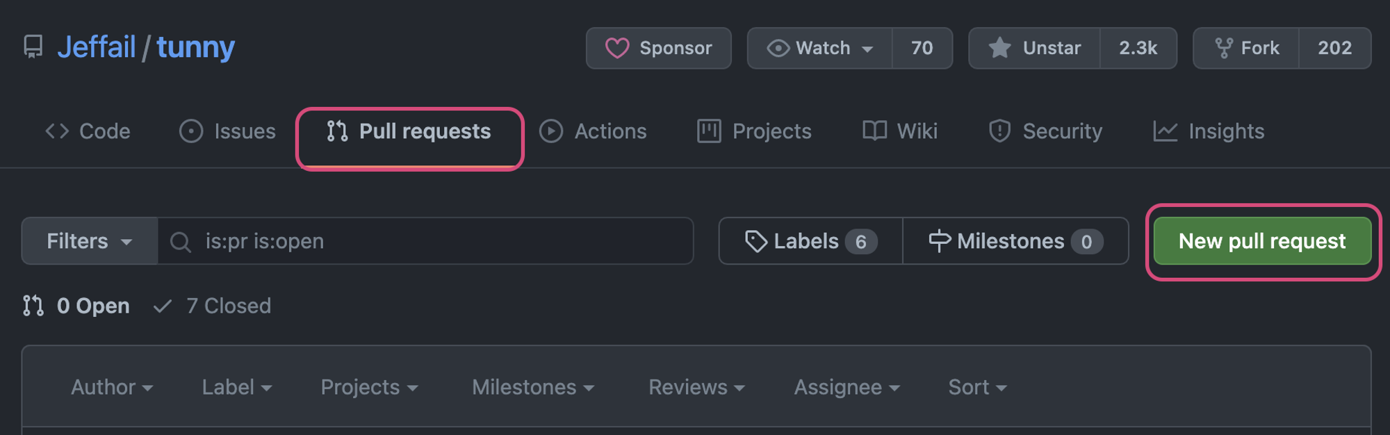This screenshot has height=435, width=1390.
Task: Click the Unstar star icon
Action: 999,48
